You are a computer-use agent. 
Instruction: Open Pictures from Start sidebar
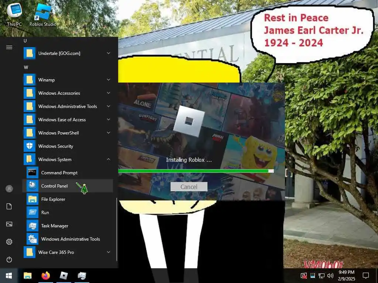9,224
